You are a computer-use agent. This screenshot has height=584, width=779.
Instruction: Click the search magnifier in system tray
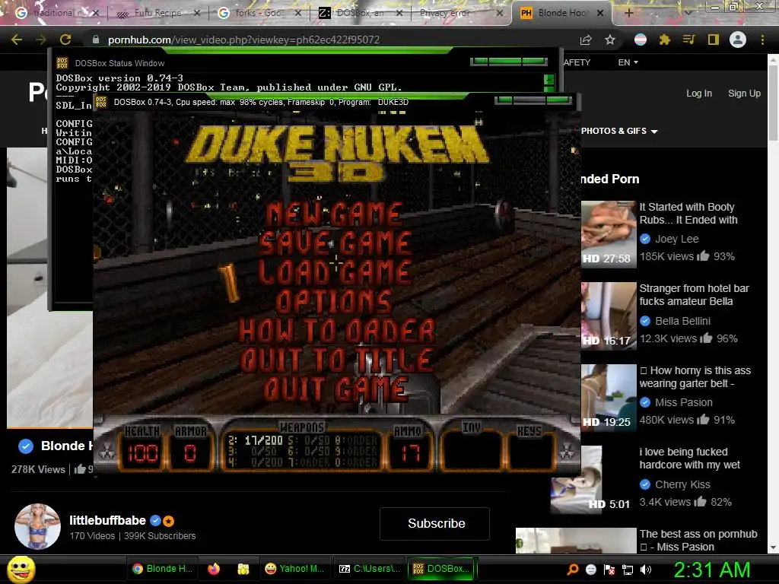click(573, 570)
